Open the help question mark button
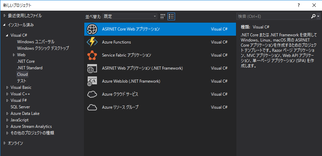The image size is (322, 156). pos(299,5)
